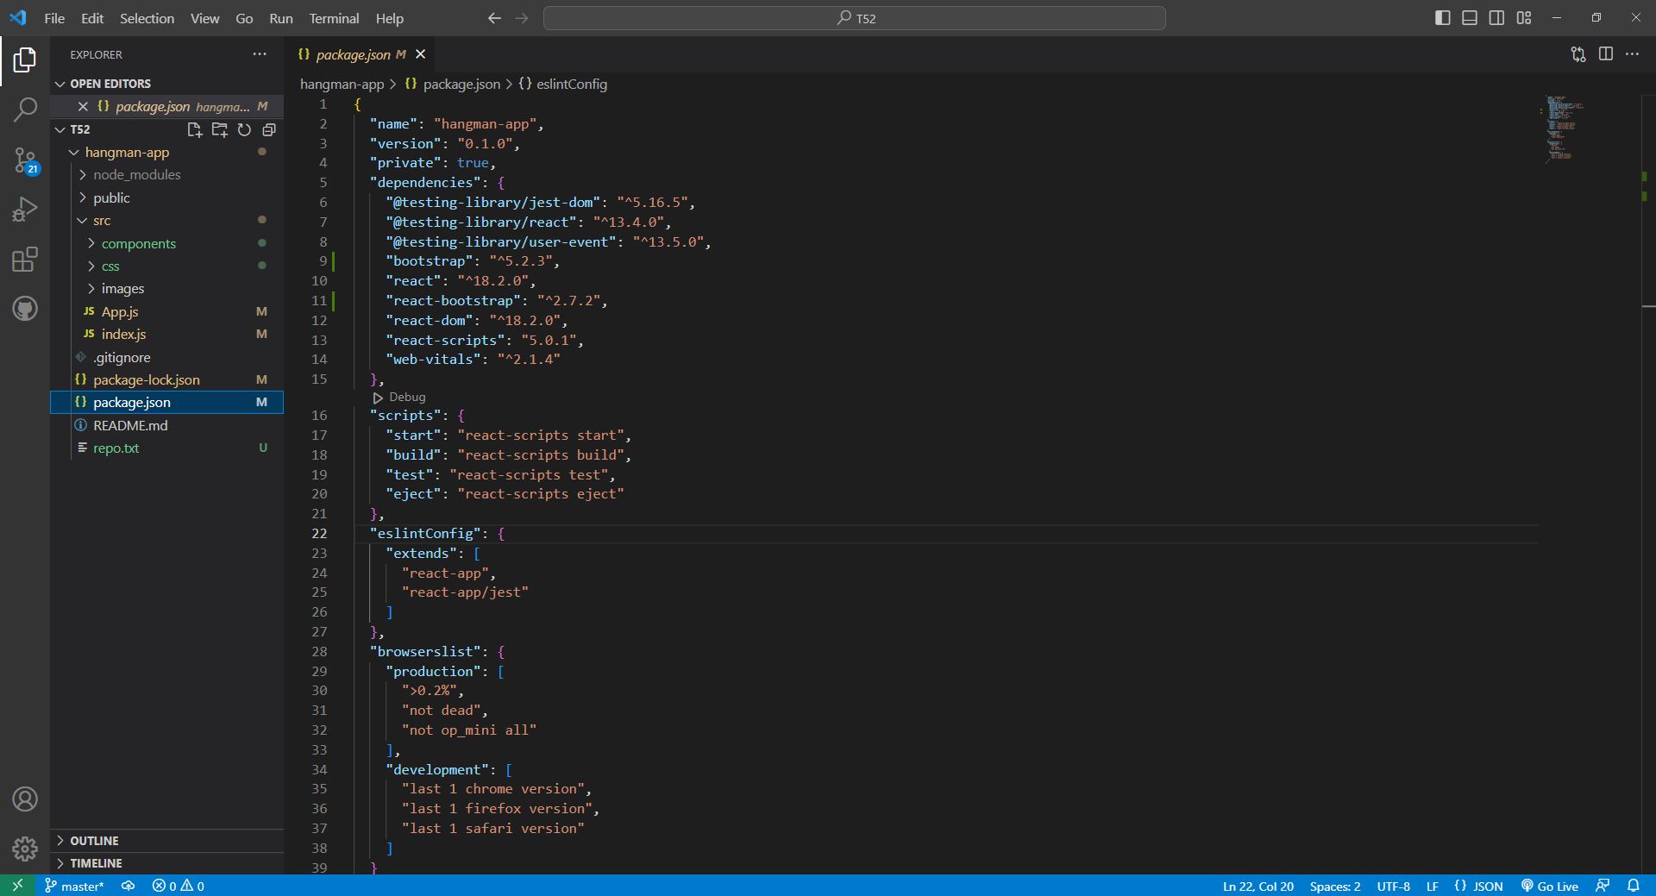Collapse the src folder
1656x896 pixels.
click(83, 221)
